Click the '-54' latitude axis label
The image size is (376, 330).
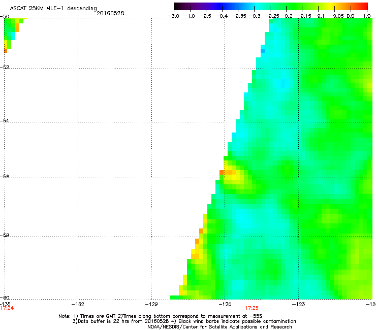click(5, 120)
